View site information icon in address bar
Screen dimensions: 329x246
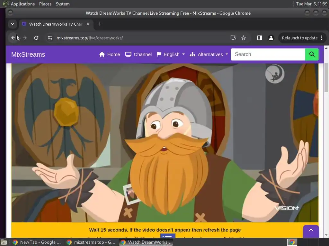coord(50,38)
